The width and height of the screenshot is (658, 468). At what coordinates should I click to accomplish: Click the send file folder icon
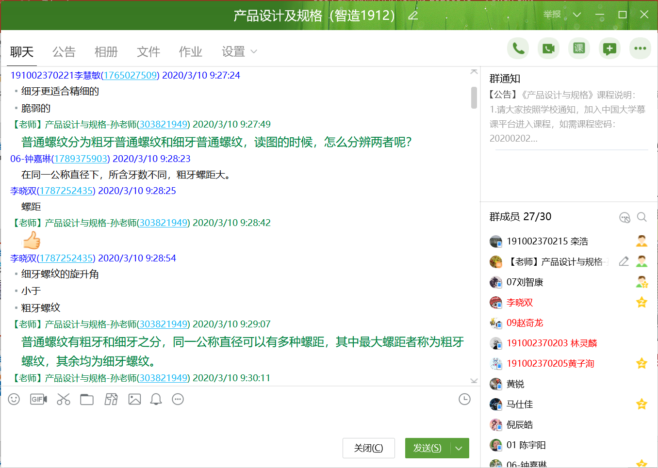pyautogui.click(x=87, y=399)
